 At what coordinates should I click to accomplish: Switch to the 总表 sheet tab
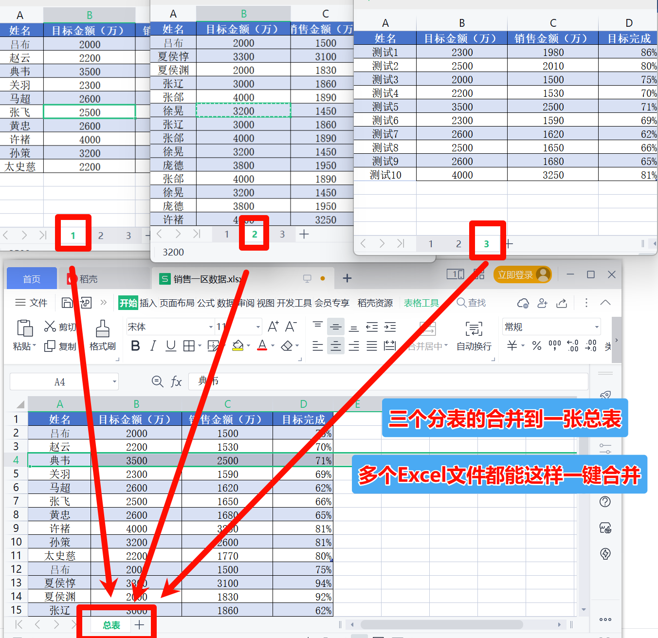[x=111, y=625]
